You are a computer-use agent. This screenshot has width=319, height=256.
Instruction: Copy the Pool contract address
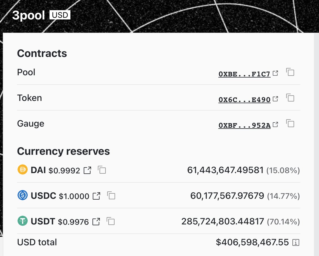(x=290, y=72)
